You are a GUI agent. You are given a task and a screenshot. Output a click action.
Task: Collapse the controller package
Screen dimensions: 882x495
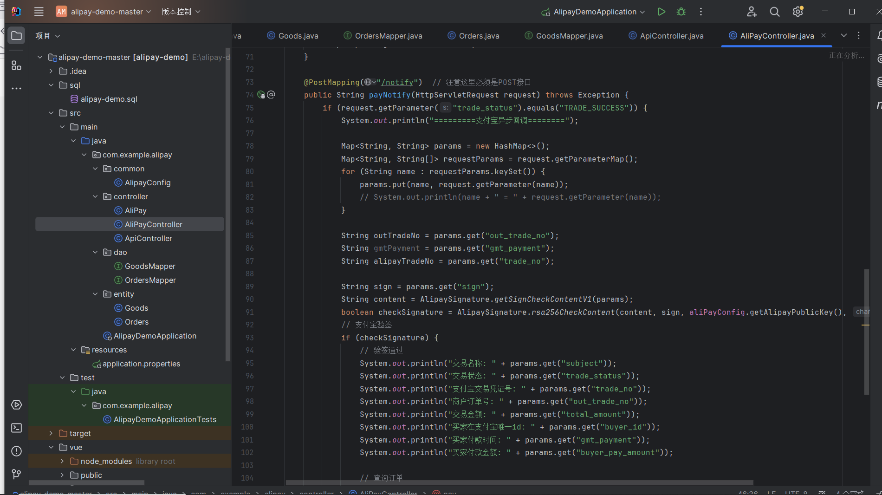point(95,196)
